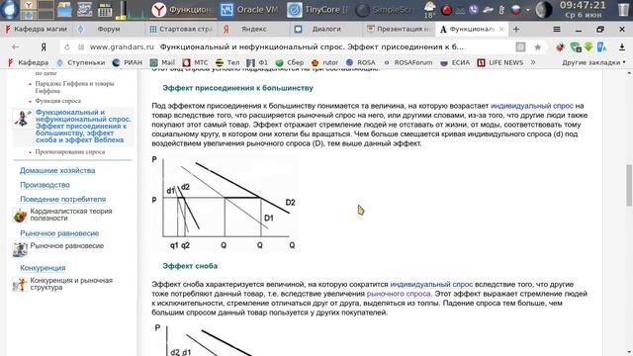Switch to the Стартовая страница tab

(x=181, y=29)
